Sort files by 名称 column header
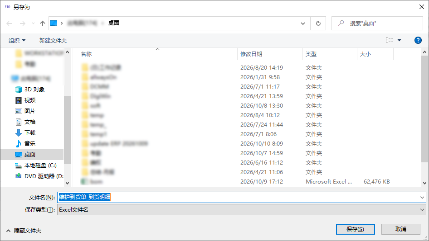 (86, 54)
